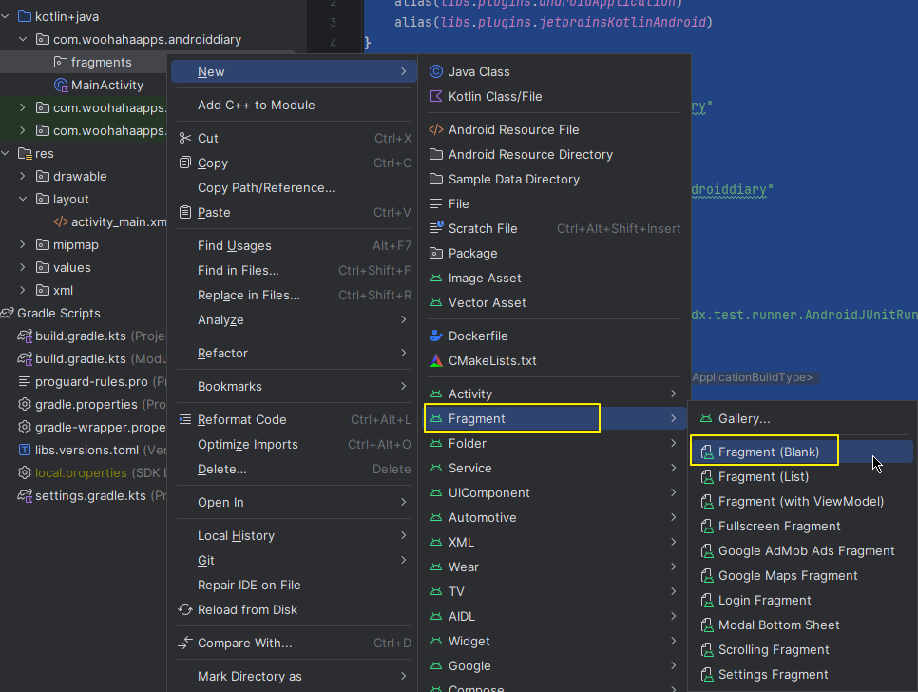Screen dimensions: 918x692
Task: Click Delete... in context menu
Action: [x=294, y=469]
